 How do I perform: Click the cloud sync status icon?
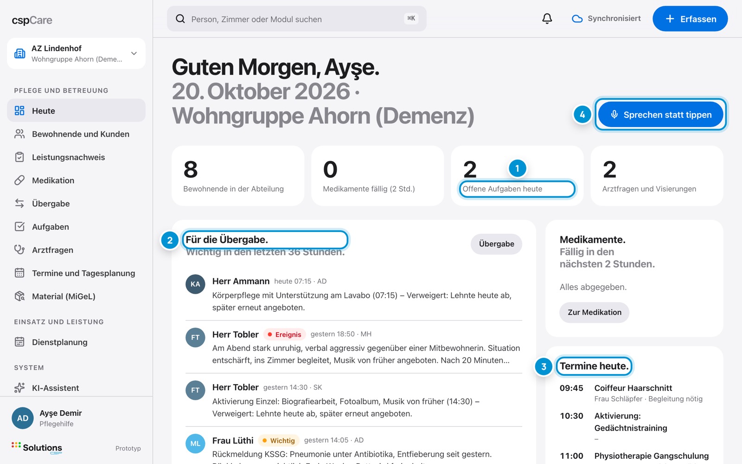(x=577, y=19)
